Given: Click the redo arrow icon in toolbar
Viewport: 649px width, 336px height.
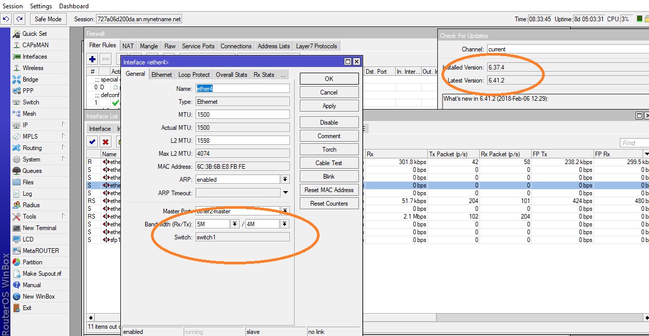Looking at the screenshot, I should (20, 19).
